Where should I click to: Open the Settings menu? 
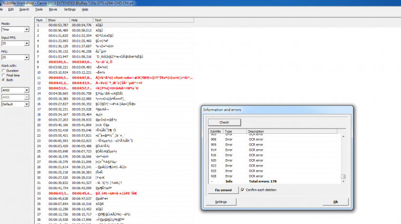tap(70, 9)
